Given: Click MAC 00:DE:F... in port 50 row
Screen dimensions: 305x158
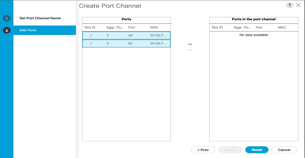Looking at the screenshot, I should click(158, 44).
